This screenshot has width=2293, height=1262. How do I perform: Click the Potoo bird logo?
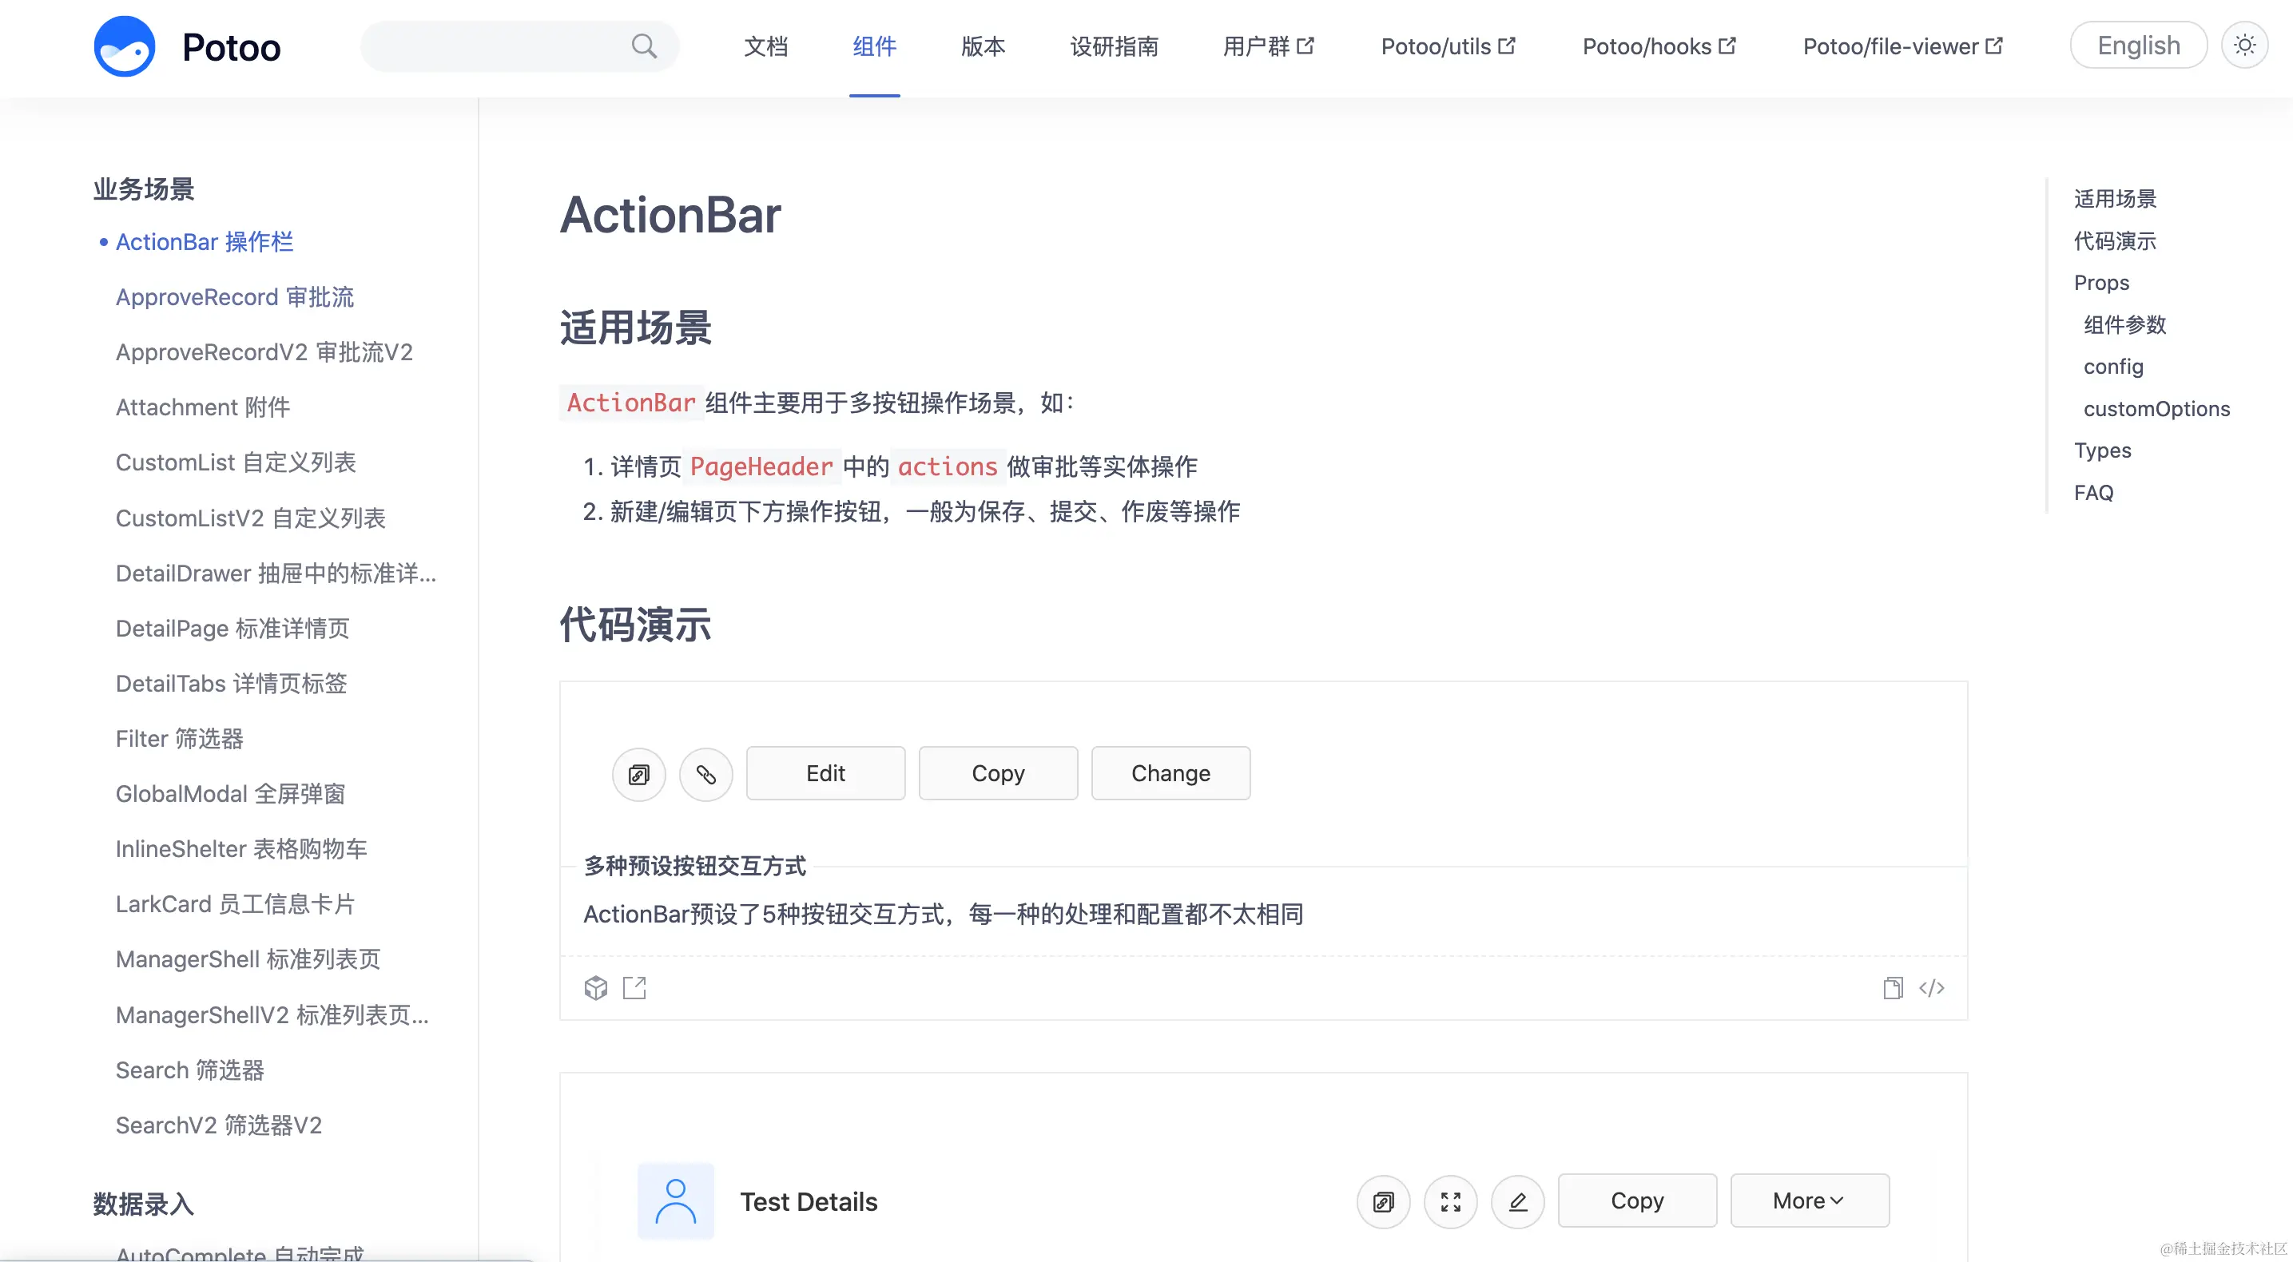click(125, 46)
